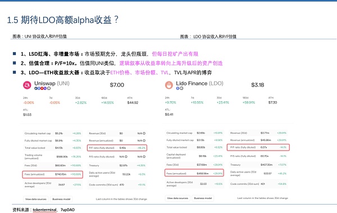
Task: Click the Uniswap $7.00 price
Action: coord(117,85)
